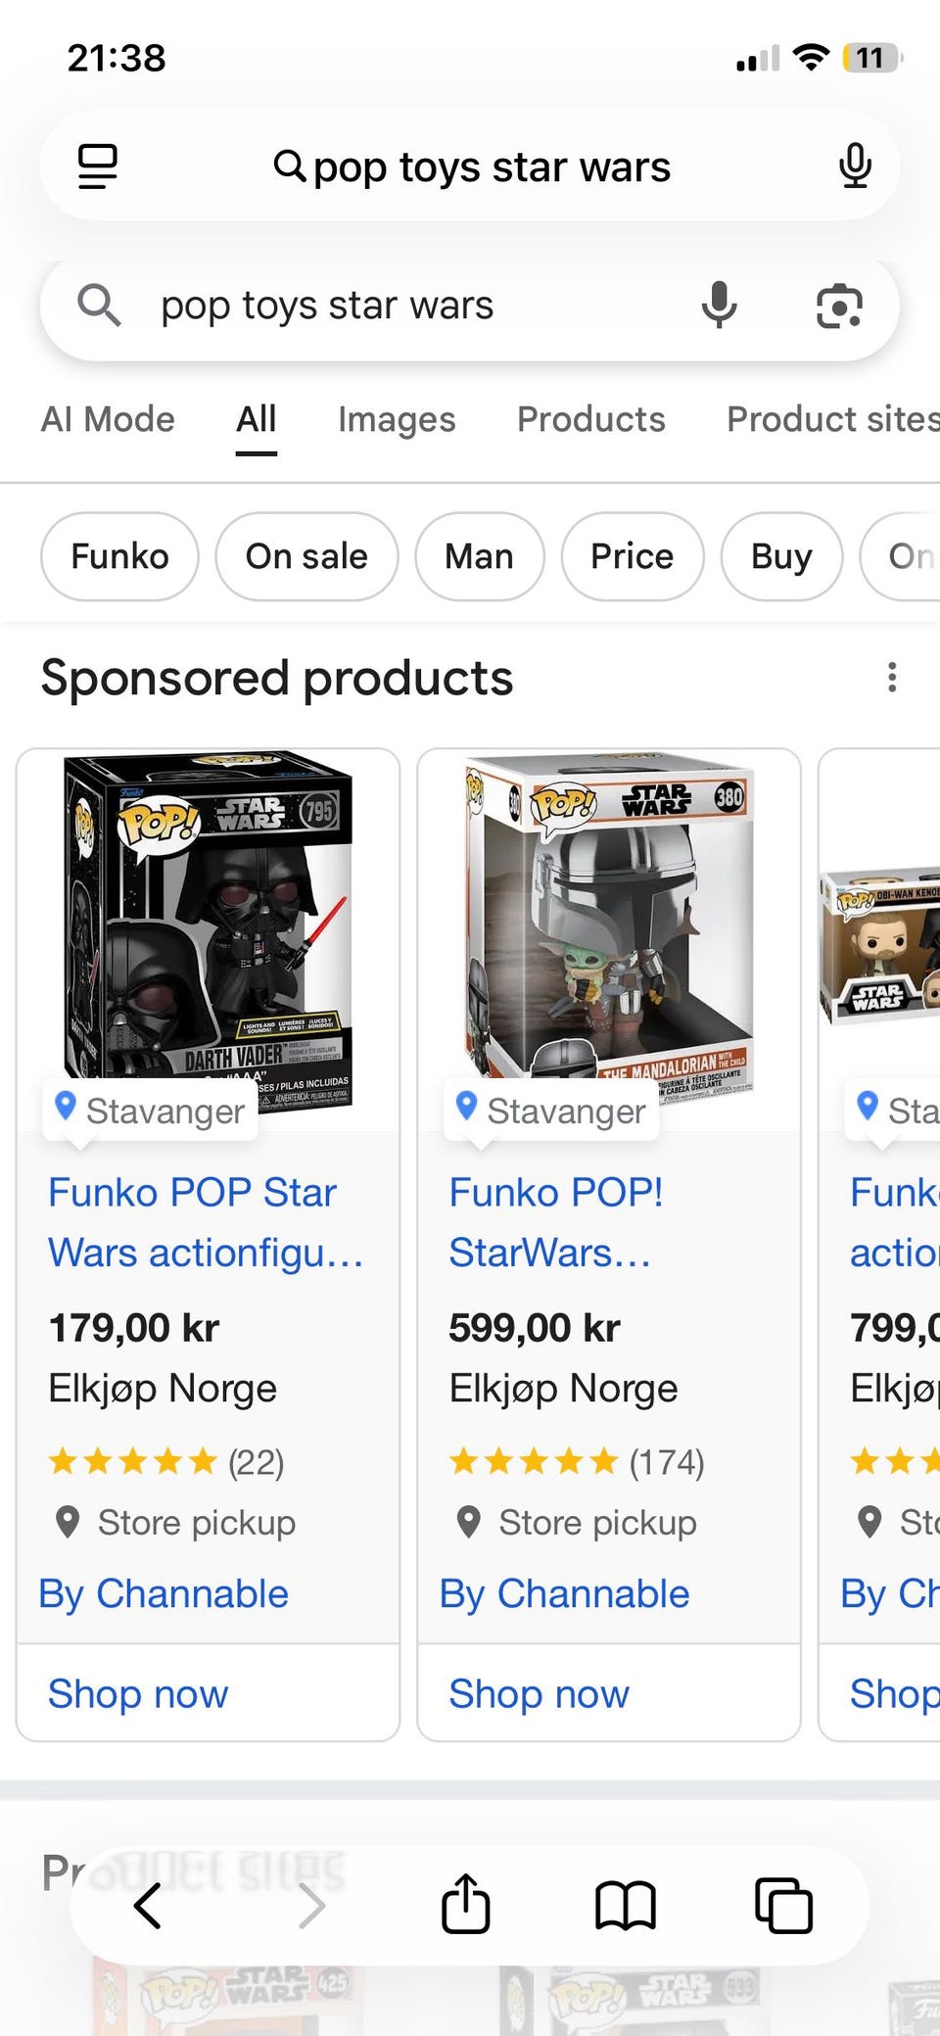
Task: Expand the Man filter chip
Action: tap(479, 556)
